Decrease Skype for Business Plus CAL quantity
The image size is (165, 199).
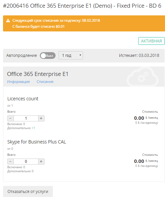click(x=11, y=162)
